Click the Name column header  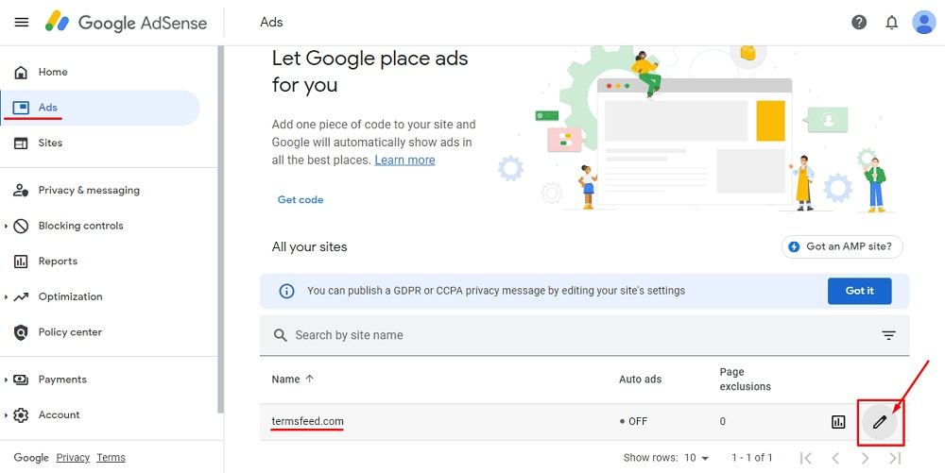click(x=285, y=380)
